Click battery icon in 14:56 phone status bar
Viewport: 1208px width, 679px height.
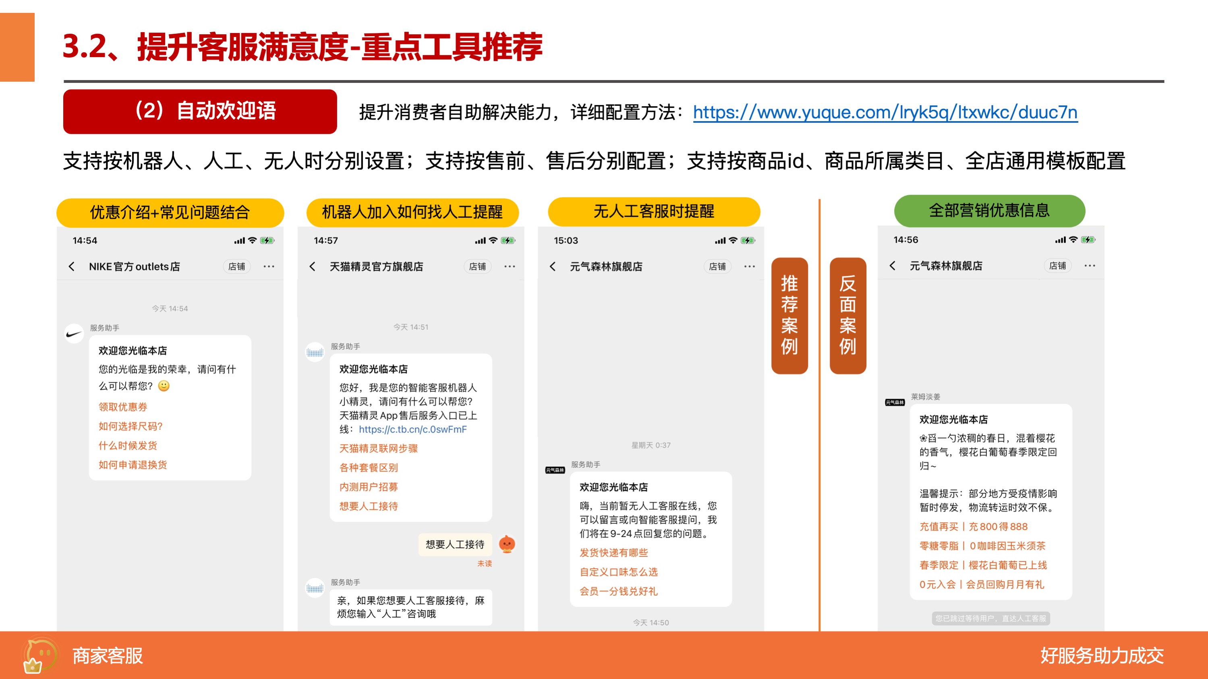(x=1088, y=239)
